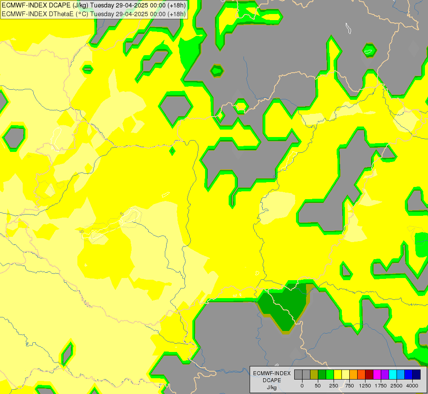Click the legend value 0
This screenshot has width=428, height=394.
coord(302,386)
